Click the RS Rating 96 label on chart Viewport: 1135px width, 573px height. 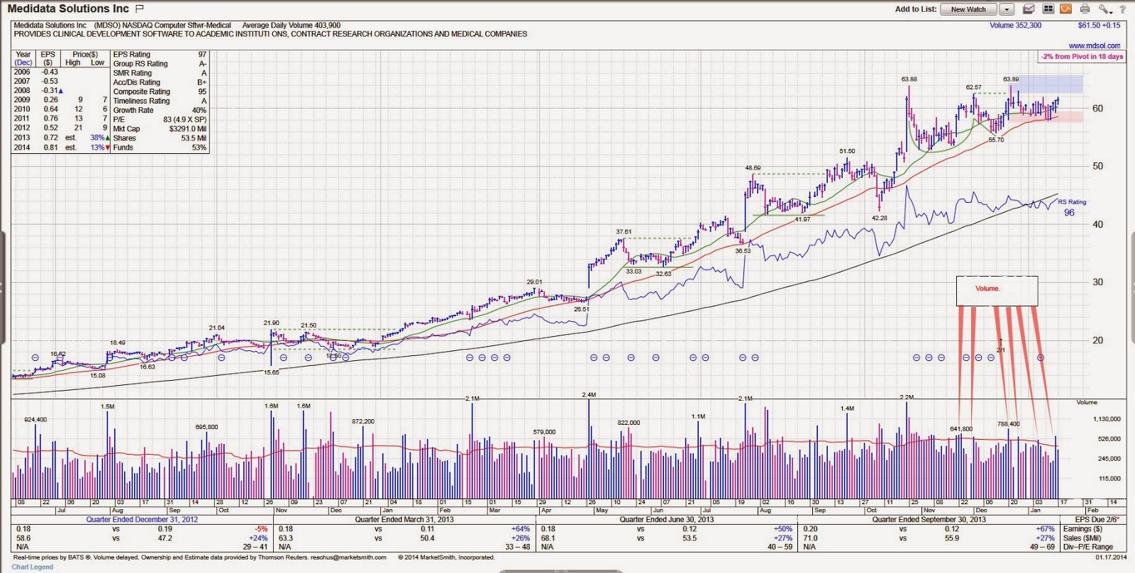click(x=1071, y=207)
